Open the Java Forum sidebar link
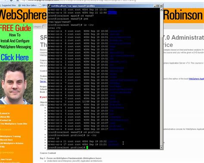Screen dimensions: 204x163 tap(6, 159)
